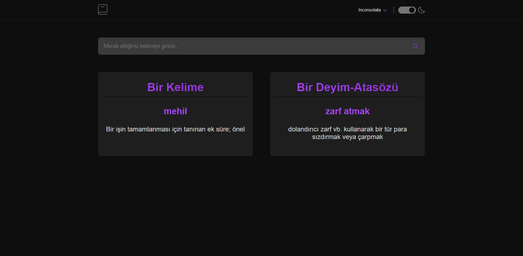523x256 pixels.
Task: Click the 'Bir Deyim-Atasözü' heading
Action: click(x=348, y=87)
